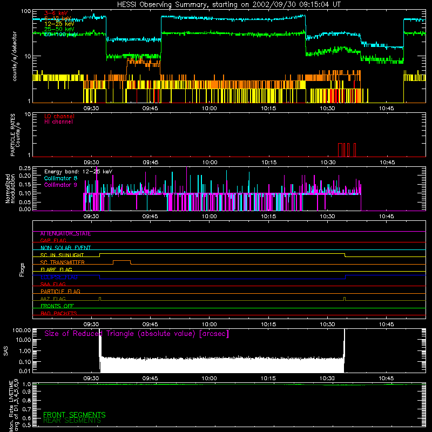Image resolution: width=432 pixels, height=432 pixels.
Task: Select the 'REAR SEGMENTS' legend label
Action: coord(72,421)
